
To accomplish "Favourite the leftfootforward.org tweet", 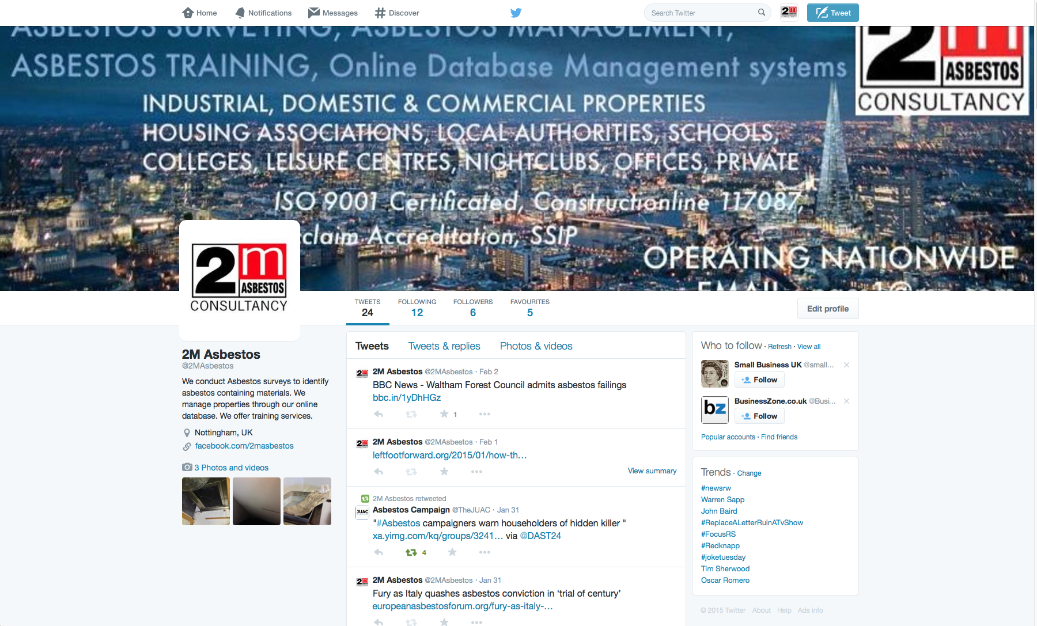I will tap(444, 472).
